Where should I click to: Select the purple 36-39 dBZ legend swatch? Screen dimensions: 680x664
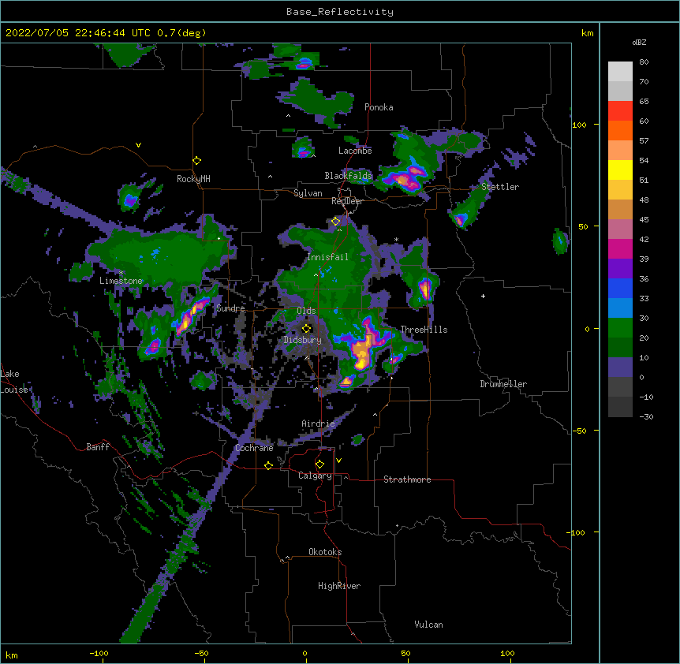620,269
